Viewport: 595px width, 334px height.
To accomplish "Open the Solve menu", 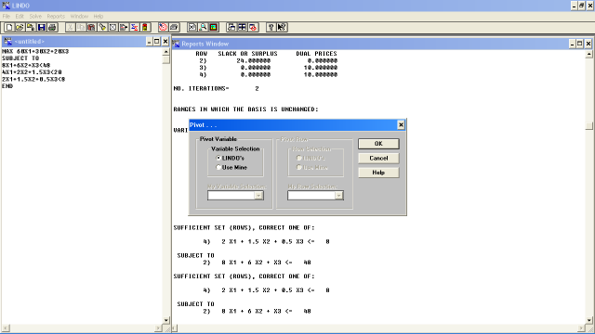I will click(35, 17).
